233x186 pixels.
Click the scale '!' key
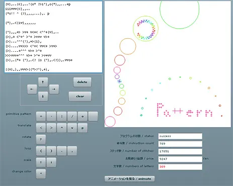pyautogui.click(x=41, y=162)
